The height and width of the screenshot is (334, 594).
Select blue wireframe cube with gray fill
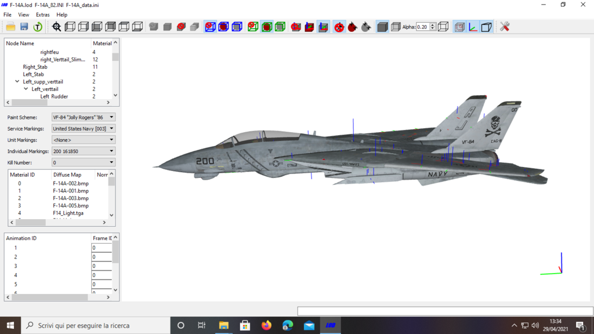tap(237, 27)
